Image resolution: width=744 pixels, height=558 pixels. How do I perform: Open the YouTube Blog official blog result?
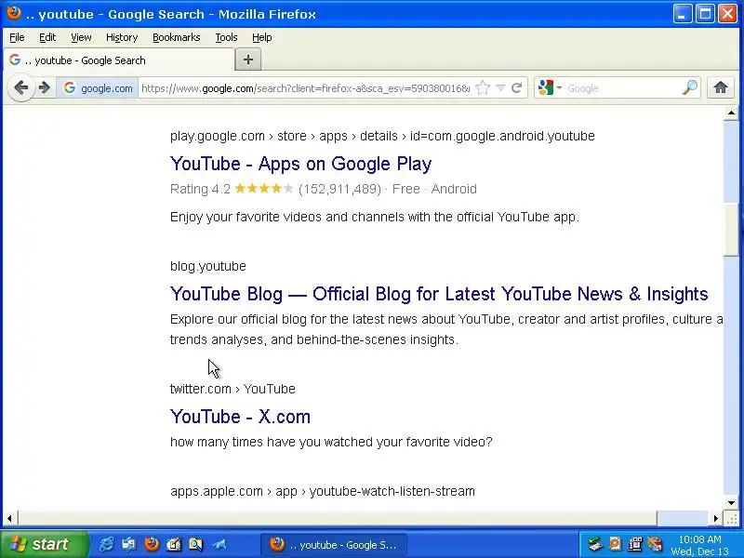coord(439,294)
